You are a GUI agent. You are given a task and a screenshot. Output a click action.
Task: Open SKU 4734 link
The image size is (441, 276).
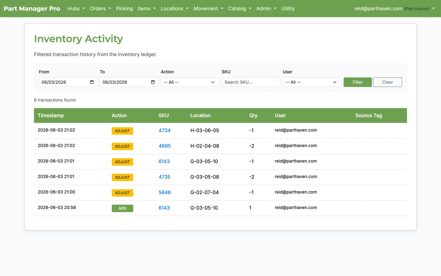[164, 130]
